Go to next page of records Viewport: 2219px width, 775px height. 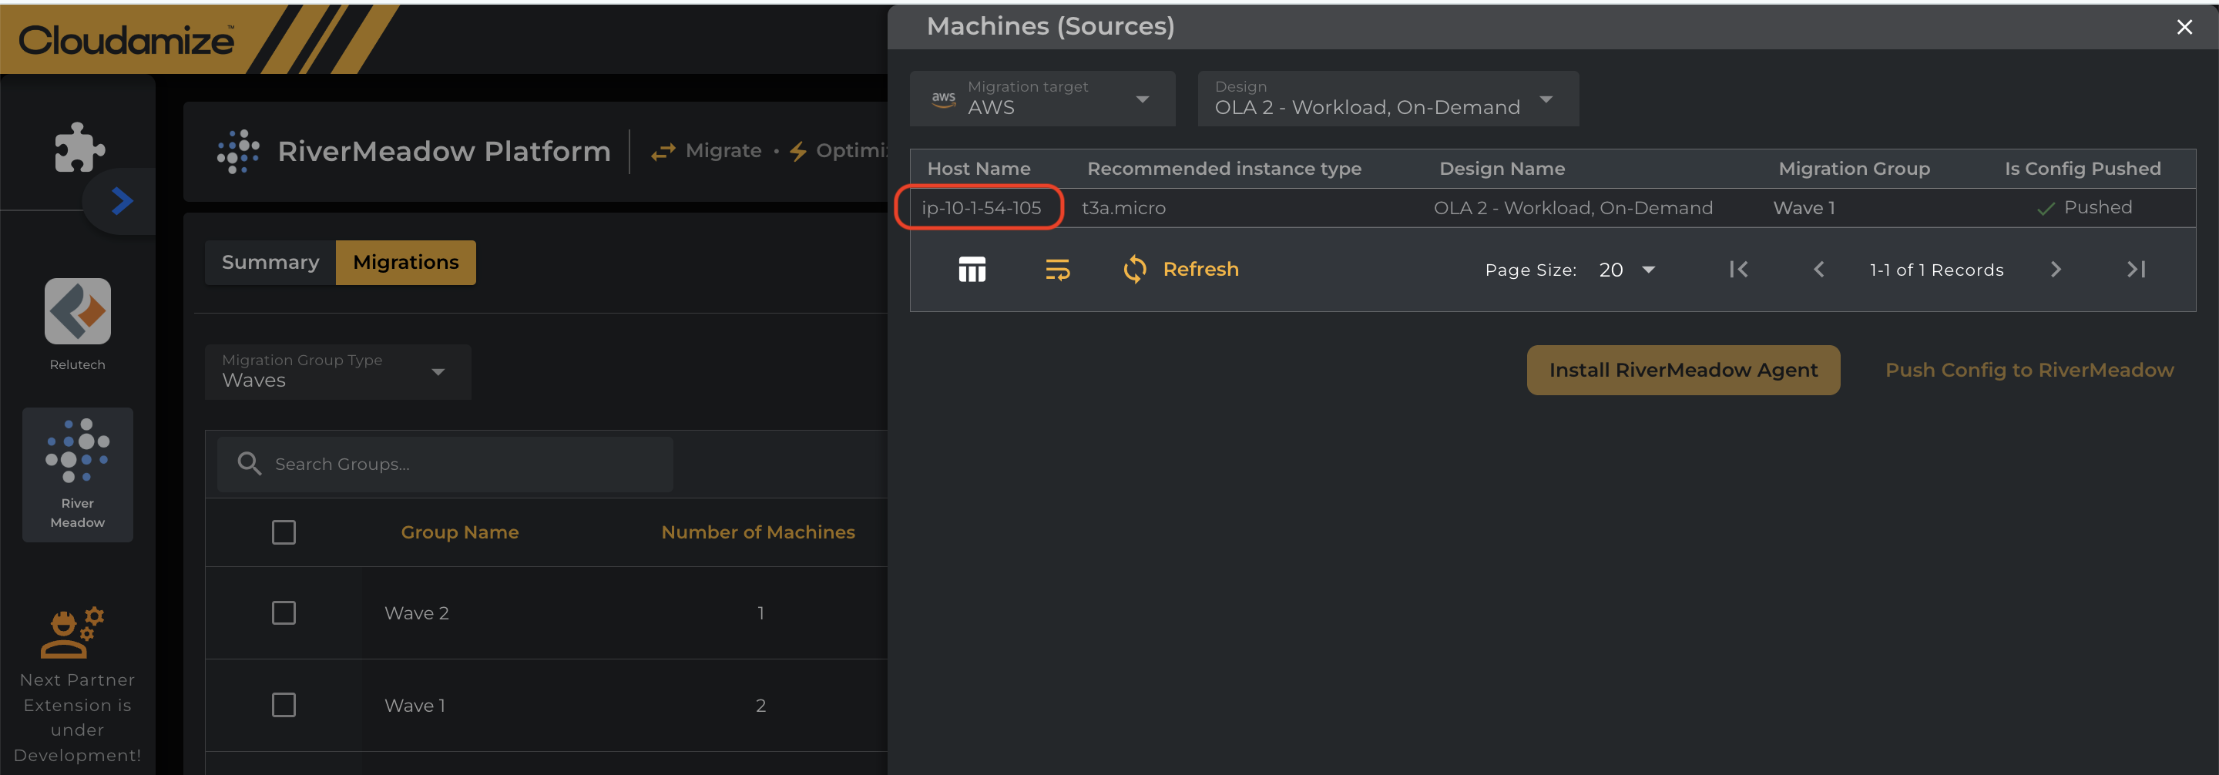click(2056, 270)
